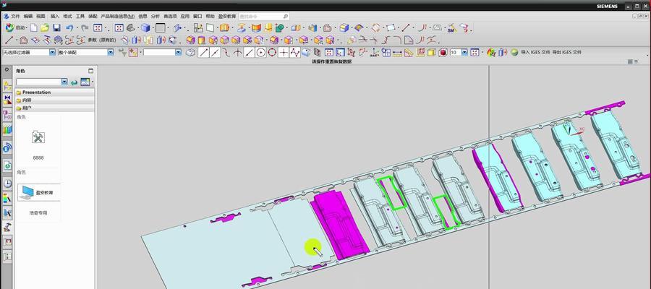Click the shaded blue cube rendering icon
Viewport: 651px width, 289px height.
(145, 27)
